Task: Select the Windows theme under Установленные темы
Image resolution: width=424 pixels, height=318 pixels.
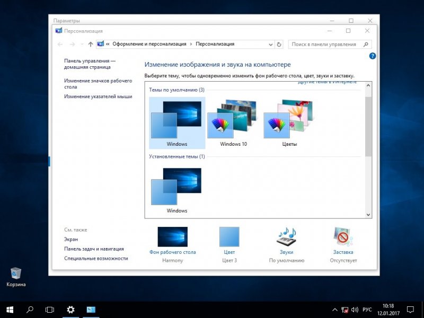Action: pyautogui.click(x=177, y=190)
